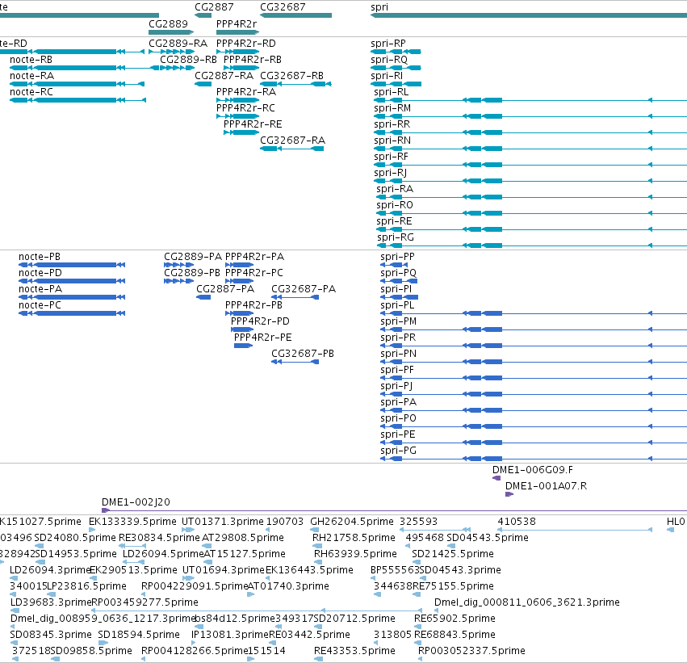
Task: Select spri-PI protein
Action: 399,297
